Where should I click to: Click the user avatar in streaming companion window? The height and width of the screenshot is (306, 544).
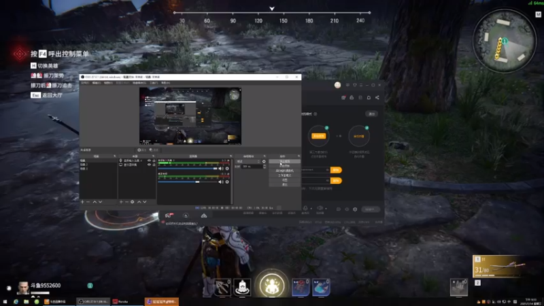[x=337, y=85]
